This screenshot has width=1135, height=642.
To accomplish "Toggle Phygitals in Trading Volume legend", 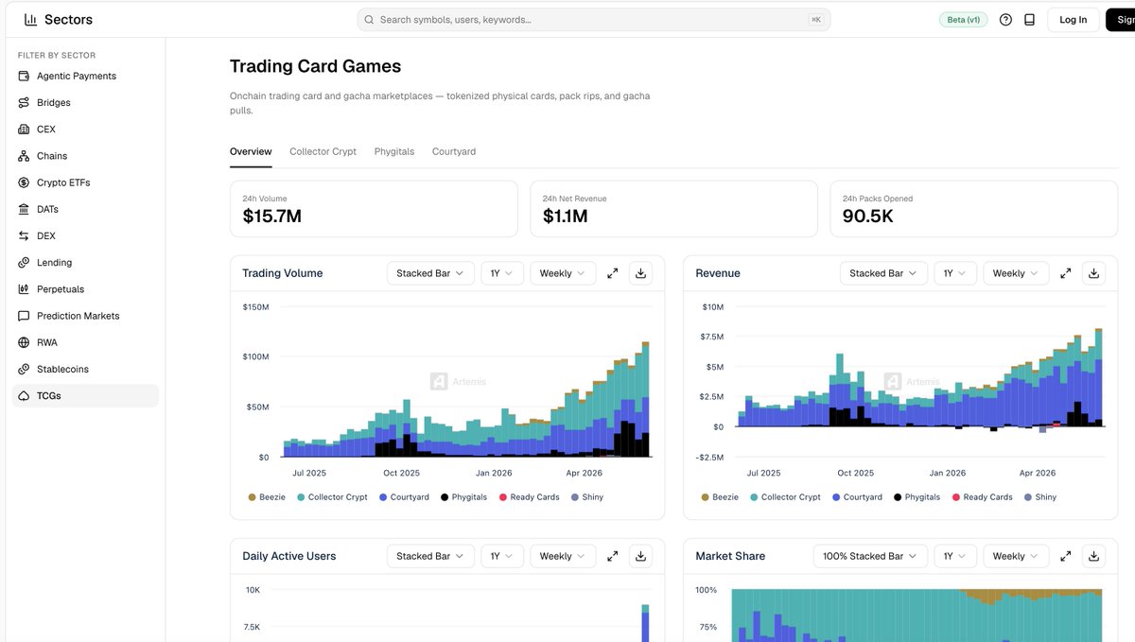I will coord(463,496).
